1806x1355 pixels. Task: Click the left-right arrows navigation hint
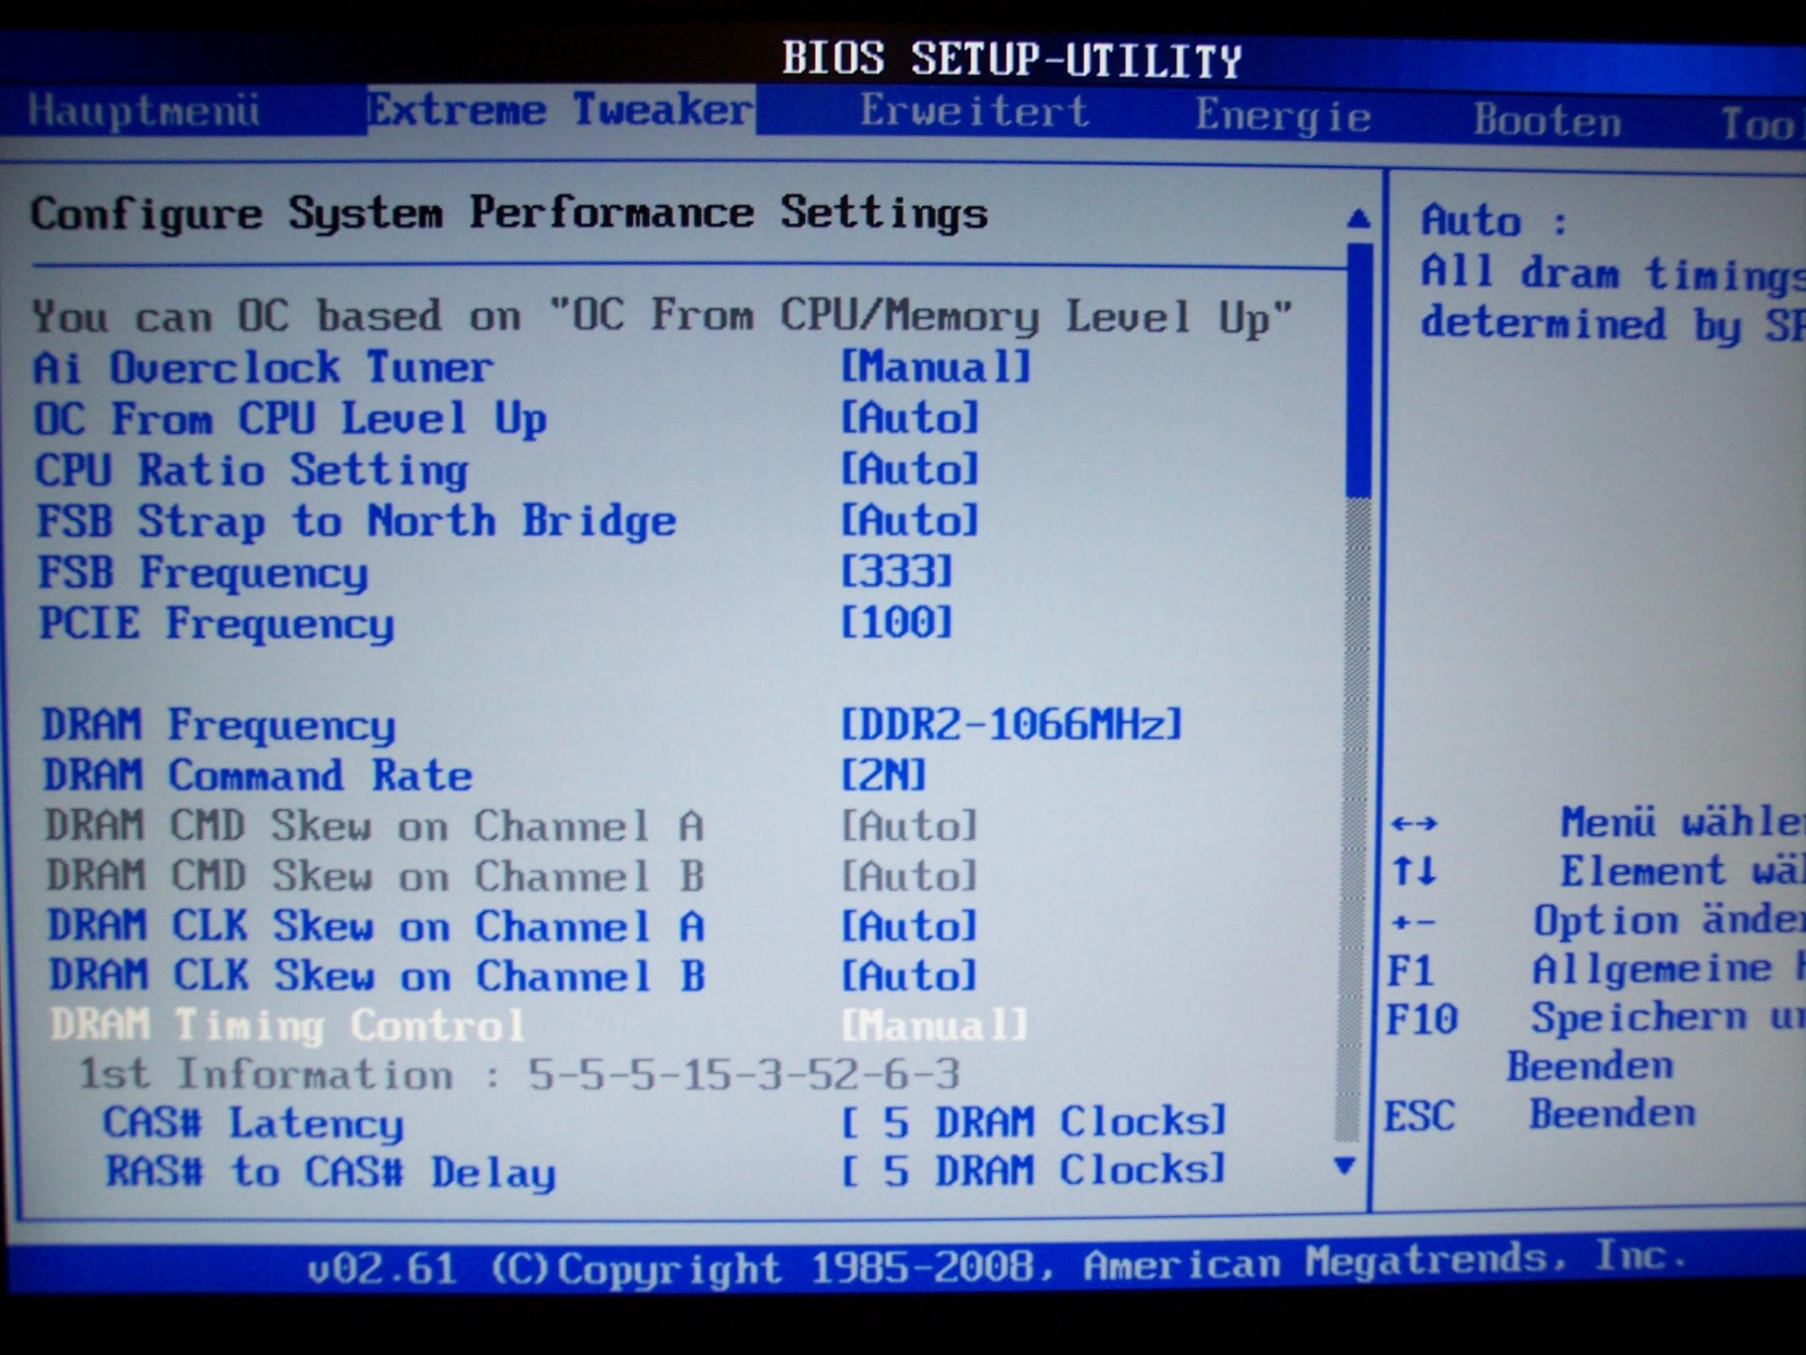pyautogui.click(x=1414, y=823)
